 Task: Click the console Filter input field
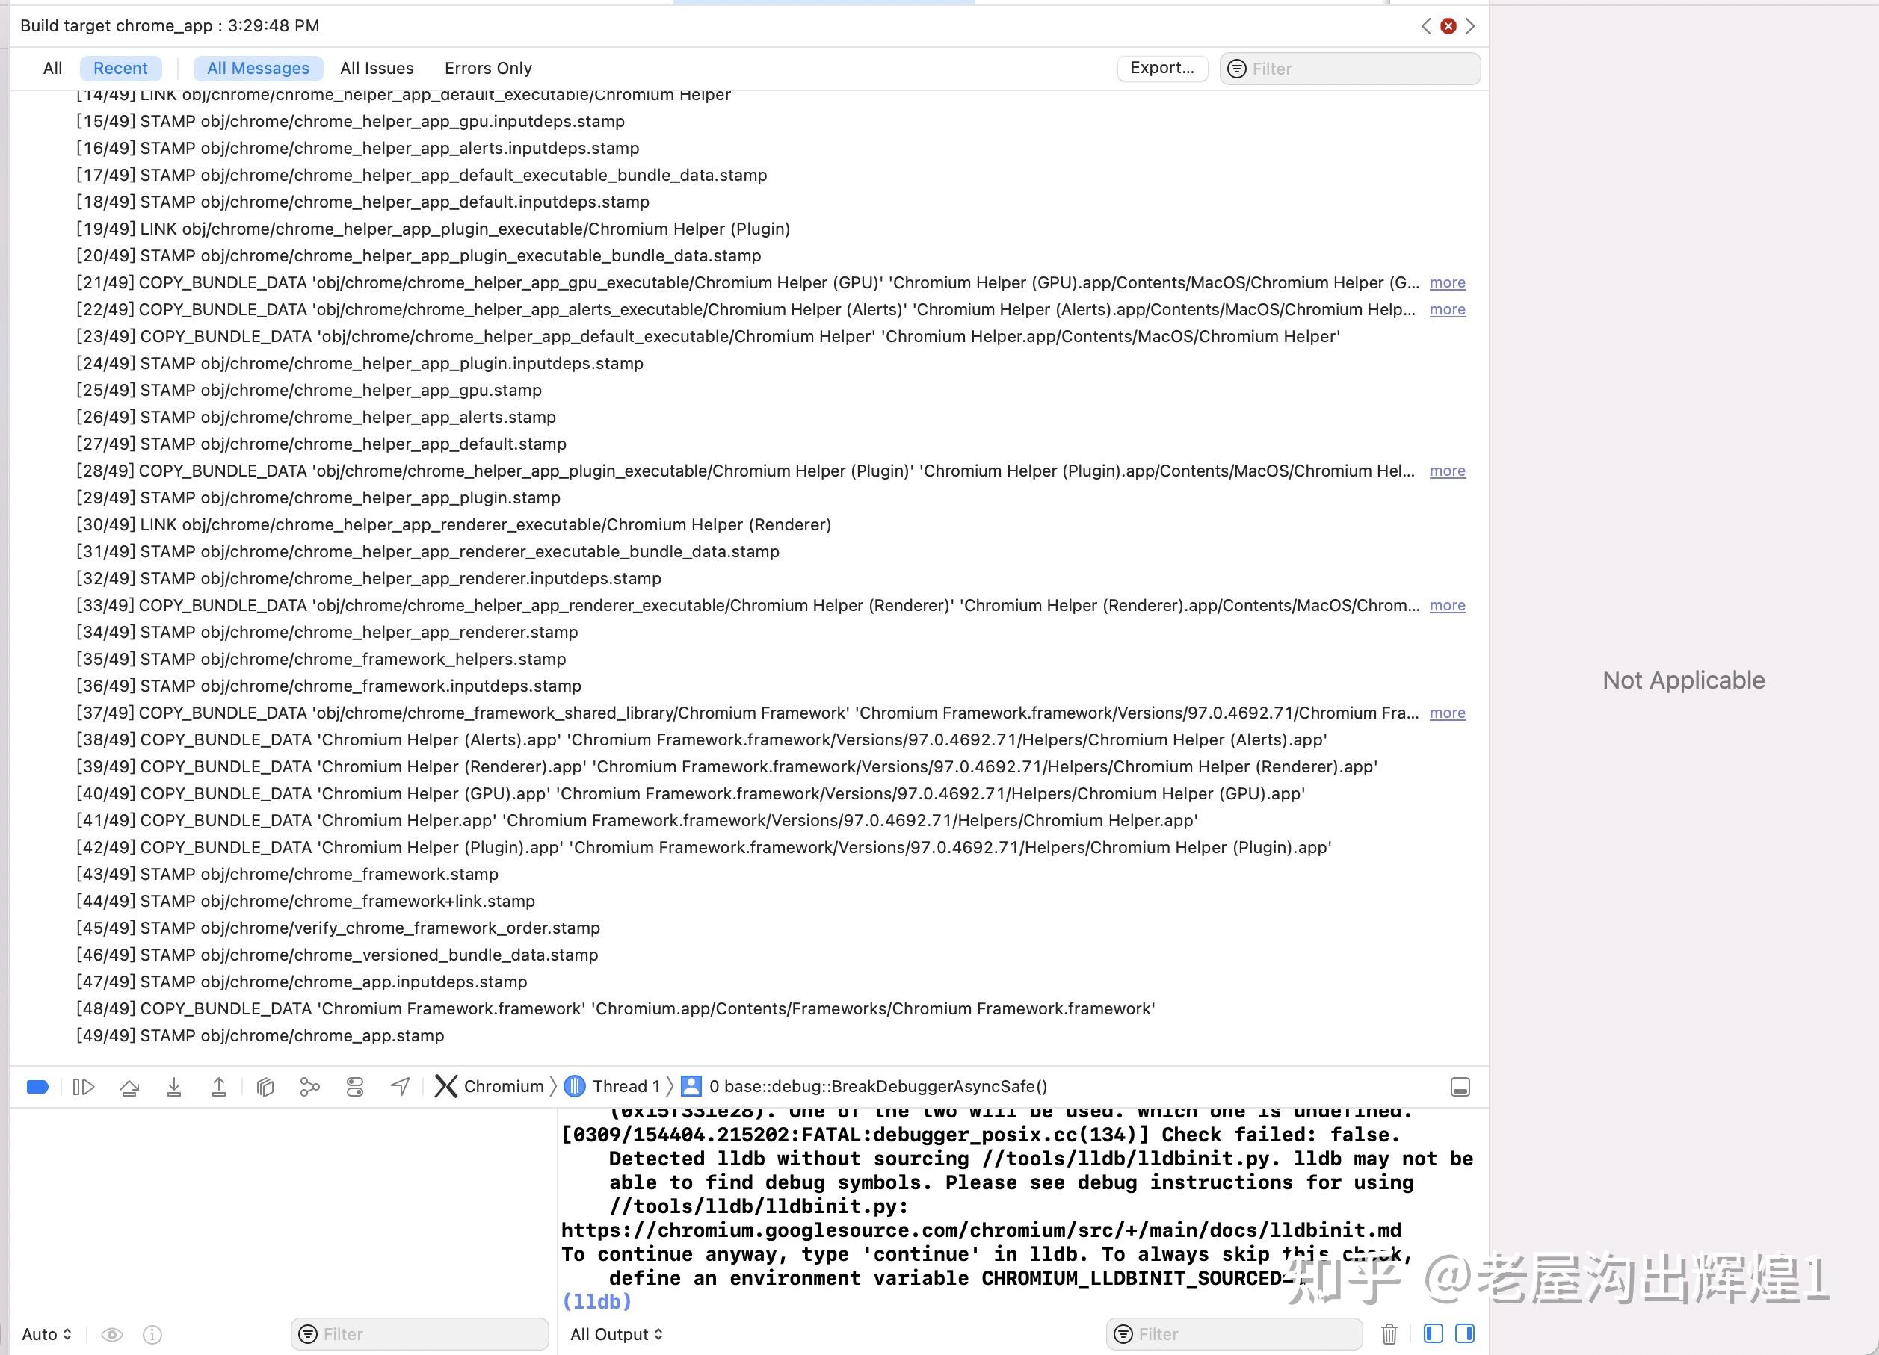[x=1235, y=1333]
